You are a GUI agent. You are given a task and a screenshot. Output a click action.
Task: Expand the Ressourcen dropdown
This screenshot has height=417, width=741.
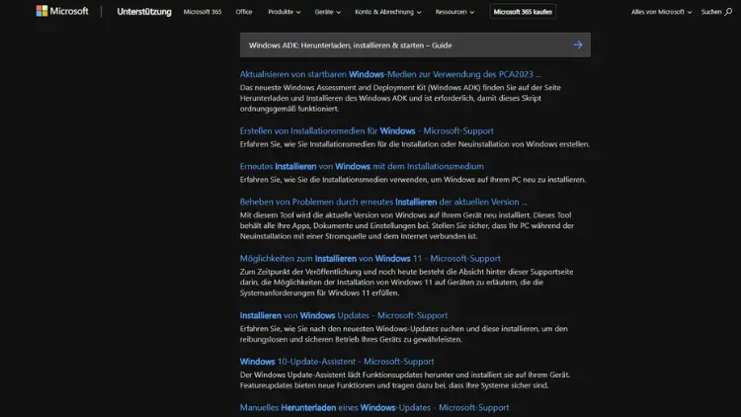coord(454,12)
